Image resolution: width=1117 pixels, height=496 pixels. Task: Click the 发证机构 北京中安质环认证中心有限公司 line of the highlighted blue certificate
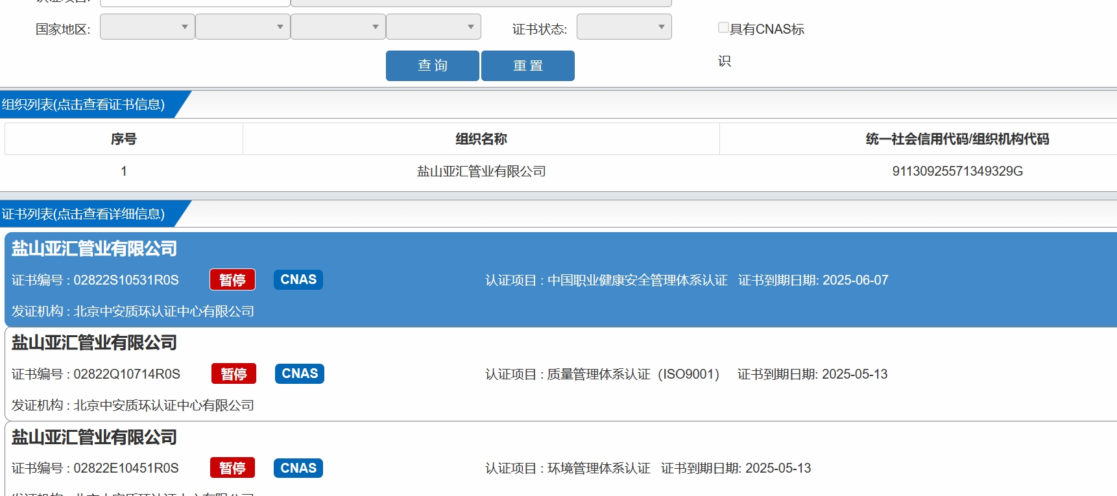point(133,311)
